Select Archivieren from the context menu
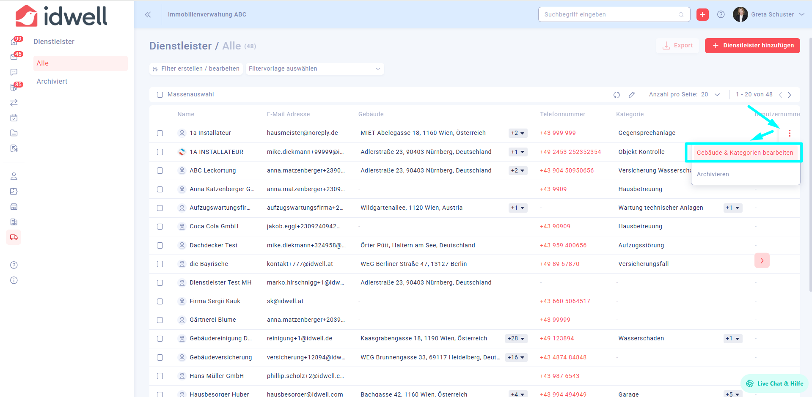 click(x=713, y=174)
